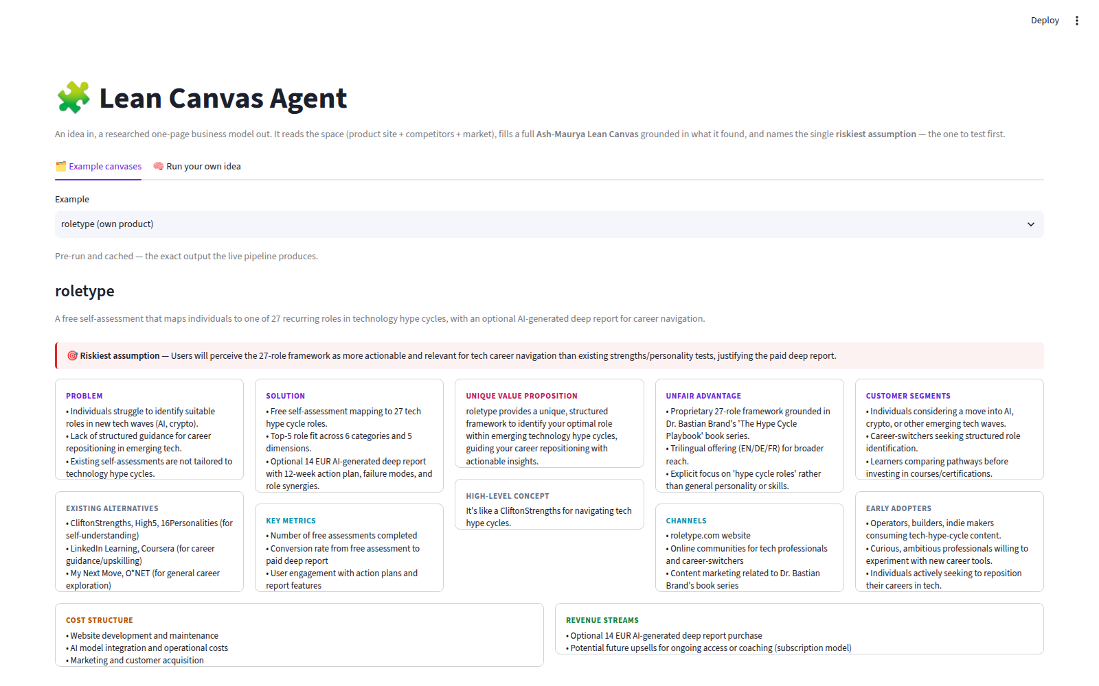Click the CHANNELS card heading
Image resolution: width=1099 pixels, height=686 pixels.
pos(686,521)
